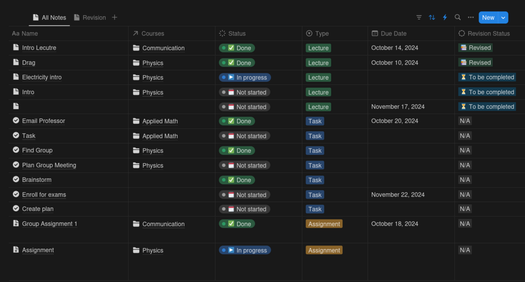
Task: Click the Due Date column header
Action: point(393,33)
